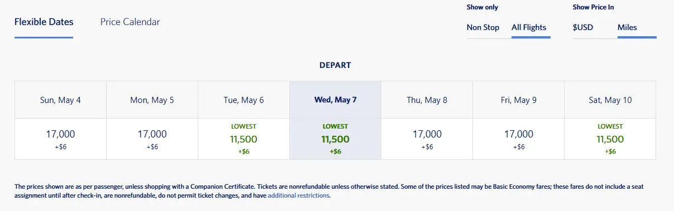This screenshot has width=674, height=211.
Task: Choose Thu, May 8 departure date
Action: pyautogui.click(x=427, y=100)
